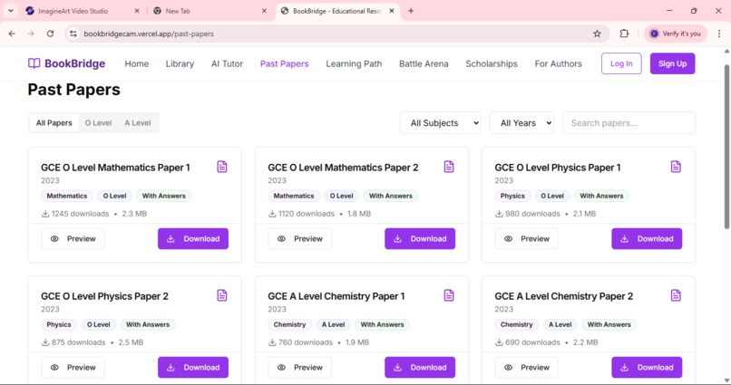Expand the All Subjects dropdown
731x385 pixels.
pos(440,123)
